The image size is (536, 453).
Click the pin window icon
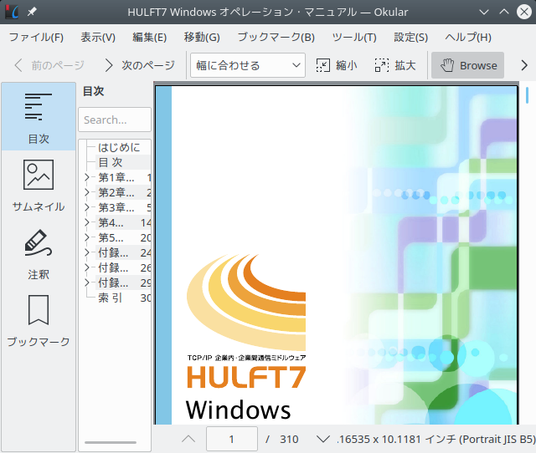[32, 12]
